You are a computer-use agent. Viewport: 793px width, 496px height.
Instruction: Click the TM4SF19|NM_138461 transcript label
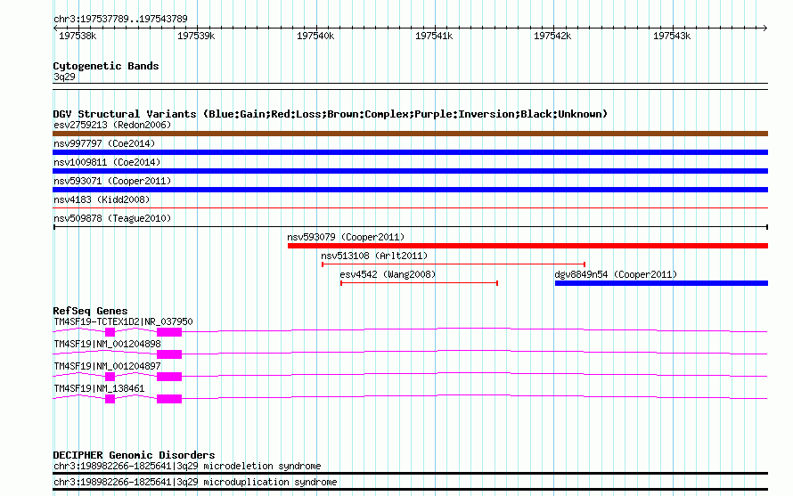coord(99,388)
